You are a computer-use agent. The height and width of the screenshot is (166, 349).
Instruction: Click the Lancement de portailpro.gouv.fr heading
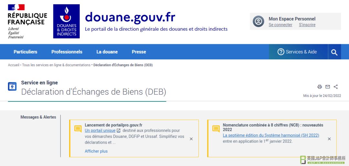click(113, 125)
